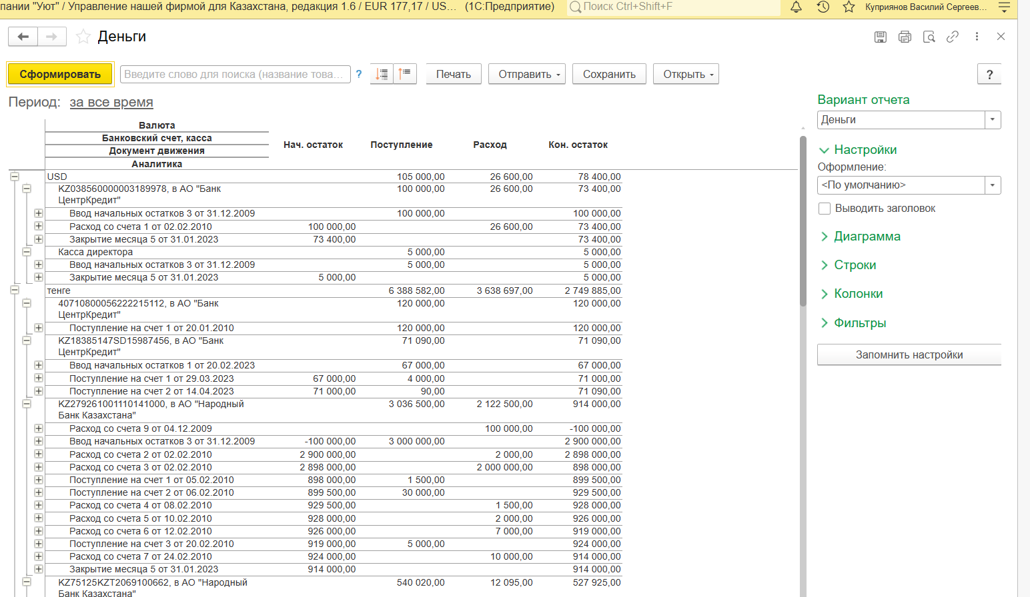Expand the Диаграмма settings section
Viewport: 1030px width, 597px height.
pyautogui.click(x=867, y=237)
